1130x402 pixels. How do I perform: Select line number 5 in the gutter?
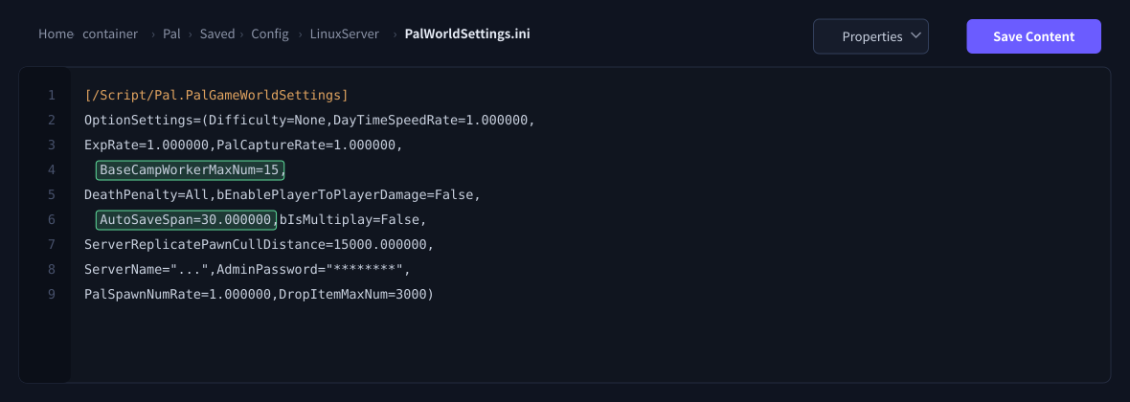point(51,194)
